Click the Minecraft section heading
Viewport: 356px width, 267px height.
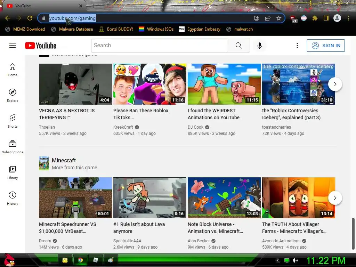[x=64, y=160]
